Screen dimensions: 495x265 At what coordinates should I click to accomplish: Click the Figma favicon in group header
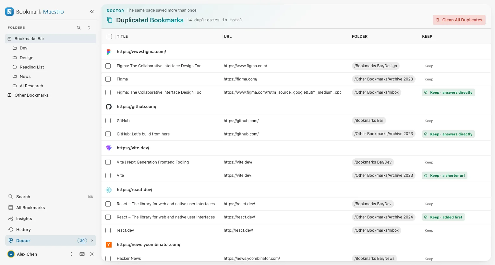[x=109, y=52]
